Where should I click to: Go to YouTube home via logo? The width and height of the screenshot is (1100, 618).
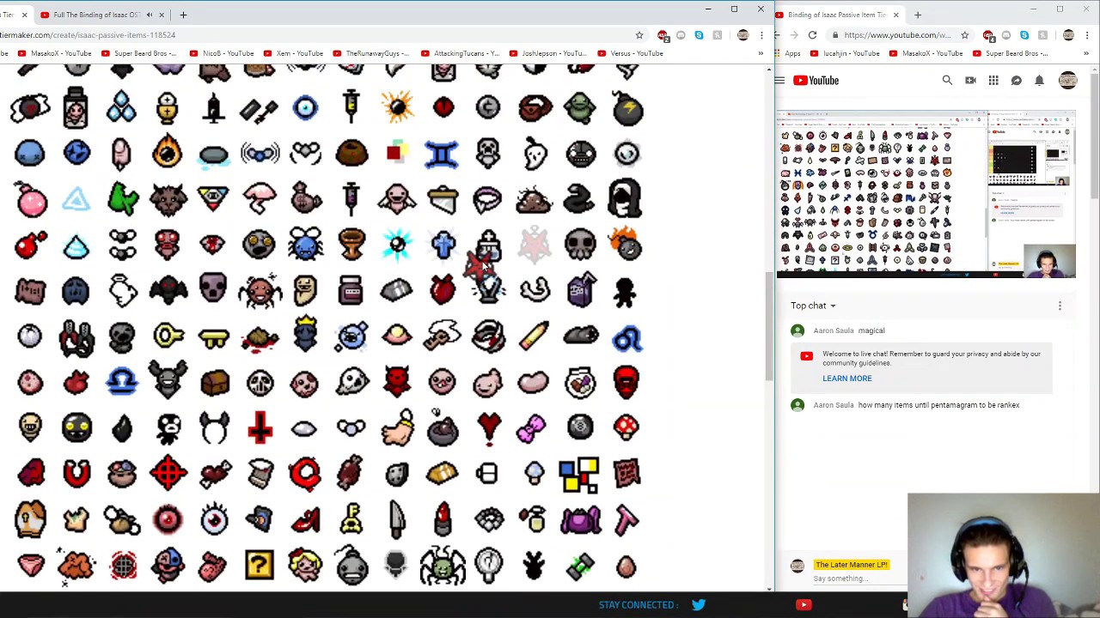tap(816, 81)
